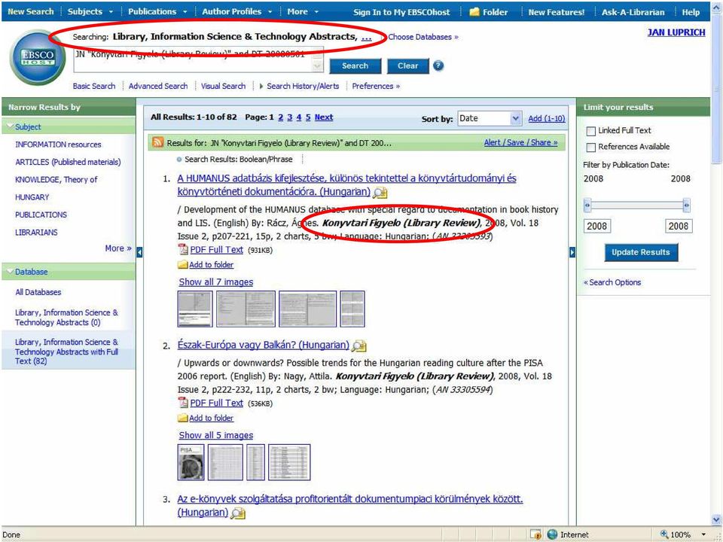The height and width of the screenshot is (542, 723).
Task: Click the zoom magnifier icon in status bar
Action: click(x=664, y=534)
